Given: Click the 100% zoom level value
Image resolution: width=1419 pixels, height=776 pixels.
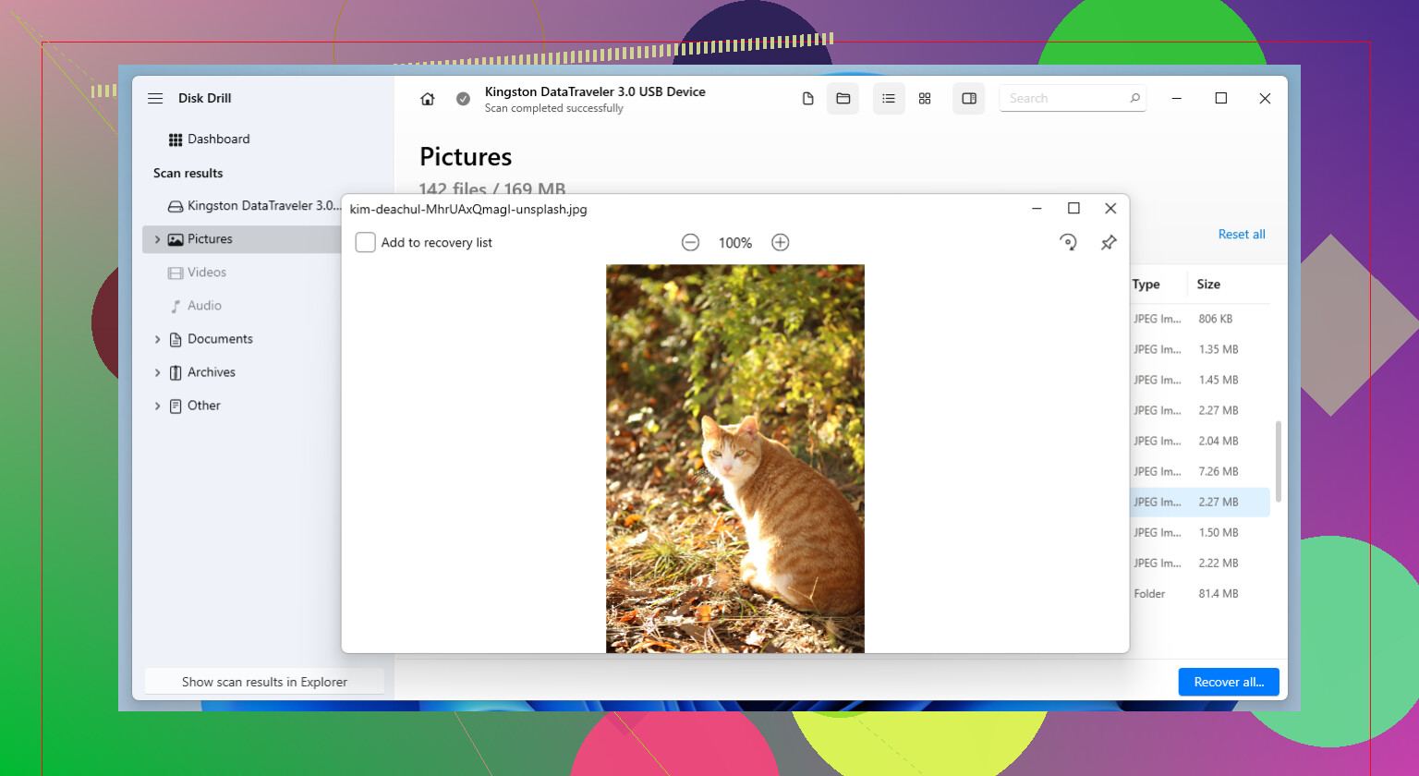Looking at the screenshot, I should (735, 243).
